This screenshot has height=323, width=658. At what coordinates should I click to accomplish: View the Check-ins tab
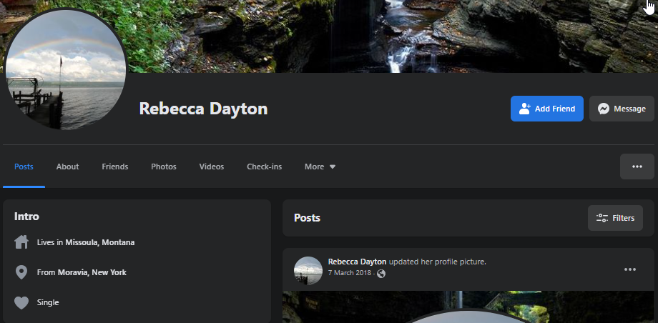(265, 167)
